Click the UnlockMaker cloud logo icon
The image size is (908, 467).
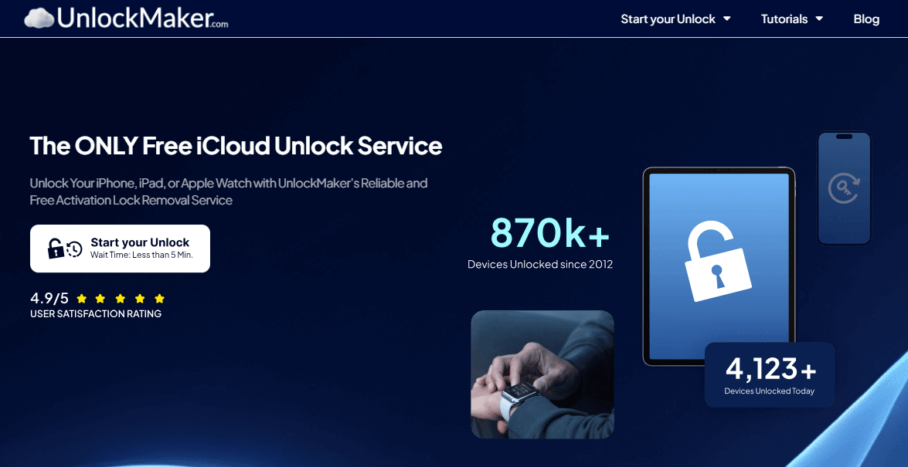(x=39, y=18)
